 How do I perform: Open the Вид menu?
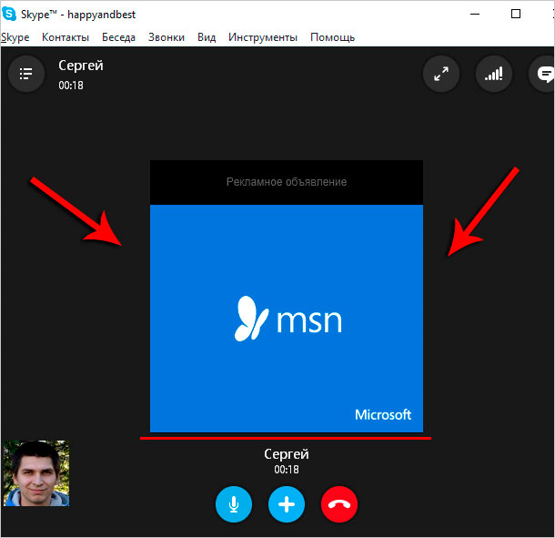point(207,37)
